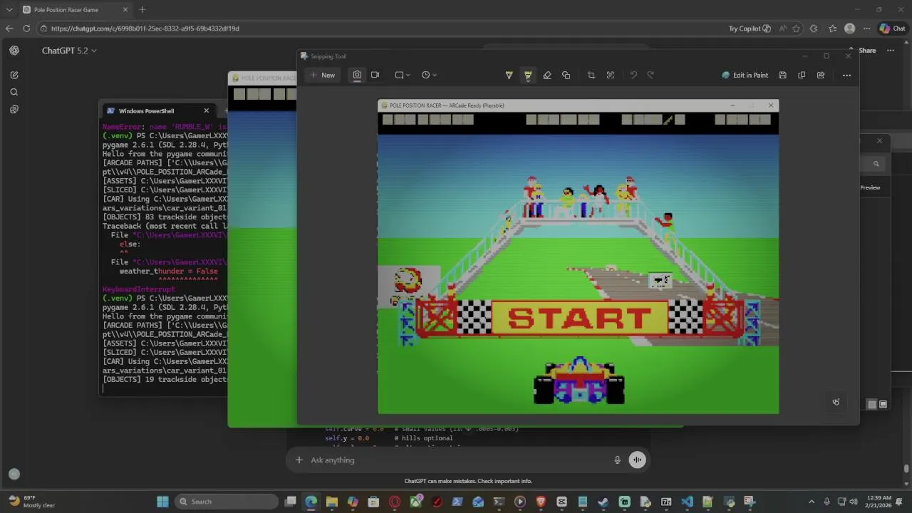The image size is (912, 513).
Task: Open the snip with Edit in Paint
Action: [x=745, y=75]
